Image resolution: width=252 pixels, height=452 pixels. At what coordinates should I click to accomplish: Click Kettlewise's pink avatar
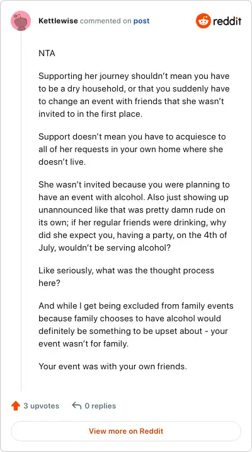click(21, 21)
